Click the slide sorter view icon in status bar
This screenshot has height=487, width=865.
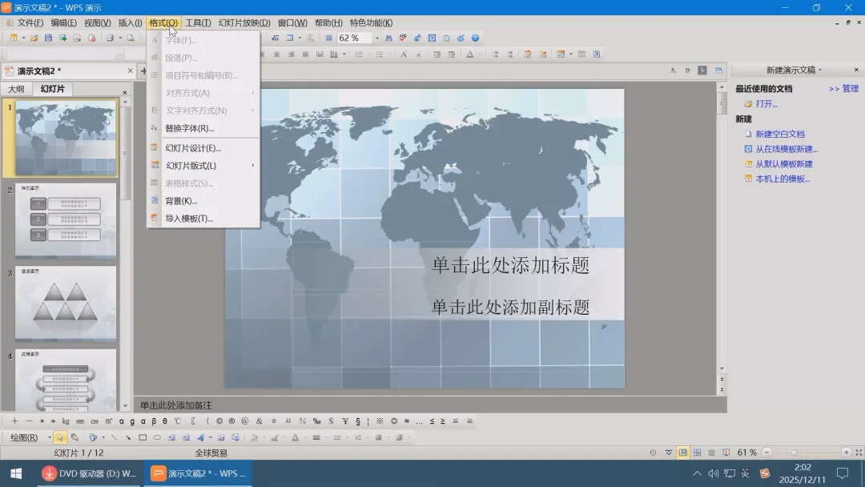[698, 453]
